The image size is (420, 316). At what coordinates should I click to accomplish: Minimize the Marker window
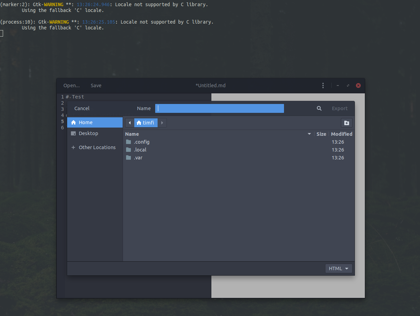tap(338, 85)
